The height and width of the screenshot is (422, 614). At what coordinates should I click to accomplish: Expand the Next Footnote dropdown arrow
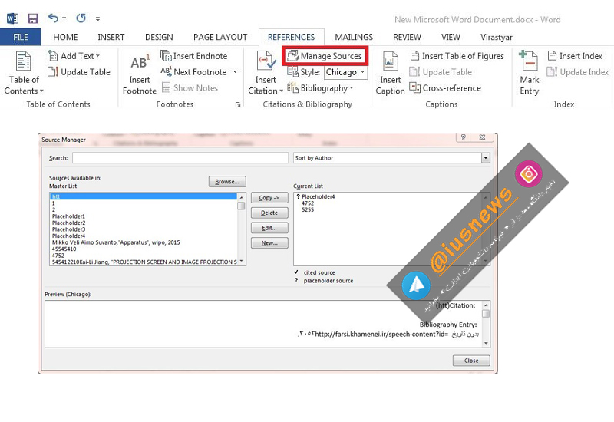[235, 72]
